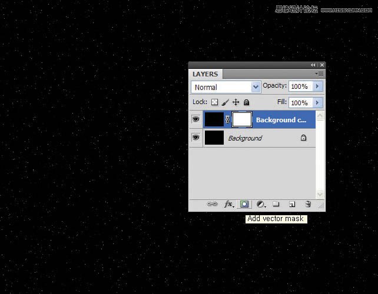This screenshot has width=378, height=294.
Task: Toggle visibility of the Background layer
Action: pos(195,138)
